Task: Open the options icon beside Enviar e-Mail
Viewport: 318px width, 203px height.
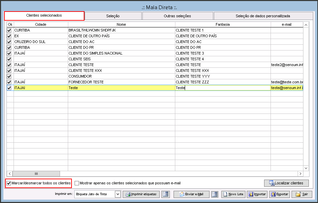Action: coord(215,194)
